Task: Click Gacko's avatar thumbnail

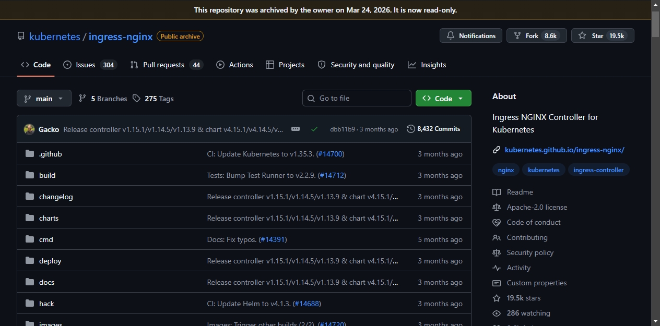Action: point(29,129)
